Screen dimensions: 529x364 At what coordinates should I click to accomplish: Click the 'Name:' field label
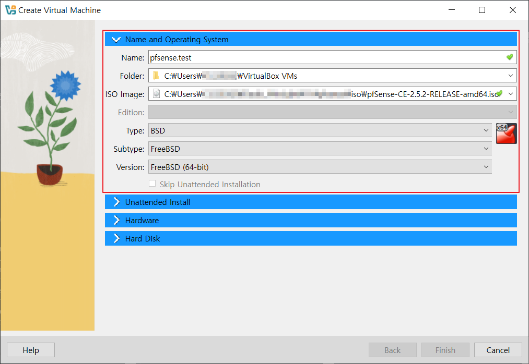(133, 58)
